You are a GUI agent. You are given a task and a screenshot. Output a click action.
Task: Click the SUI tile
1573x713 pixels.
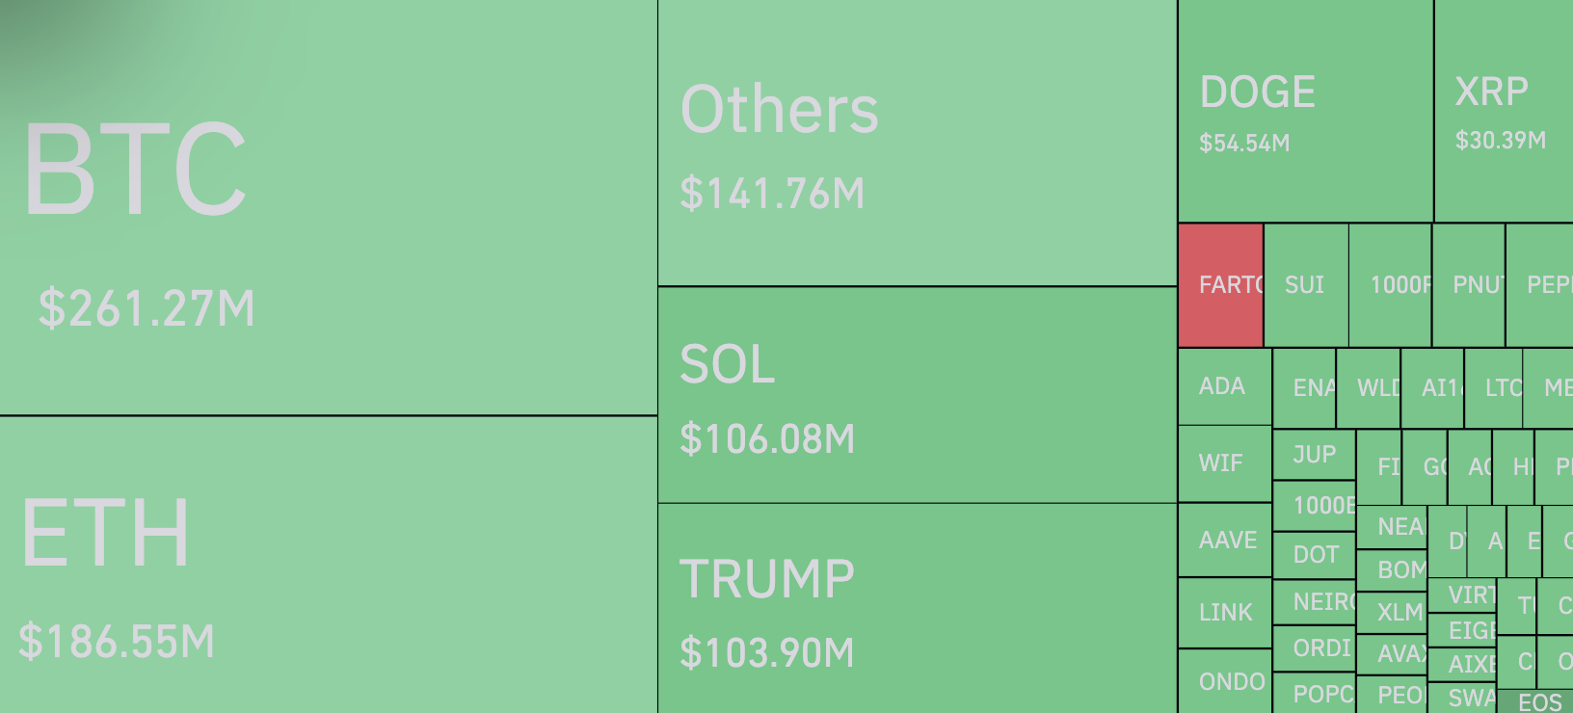point(1305,285)
